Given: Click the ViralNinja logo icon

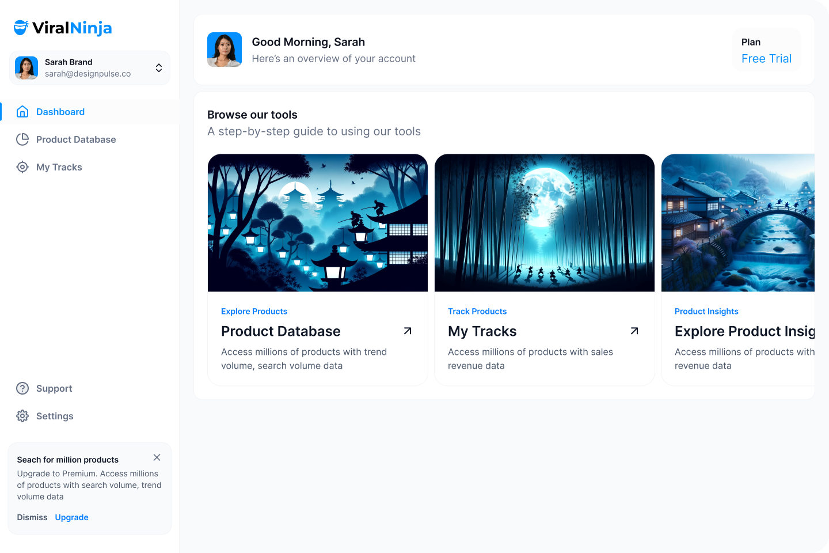Looking at the screenshot, I should [21, 27].
